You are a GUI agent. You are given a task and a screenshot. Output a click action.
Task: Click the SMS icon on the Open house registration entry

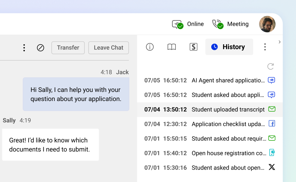click(272, 153)
